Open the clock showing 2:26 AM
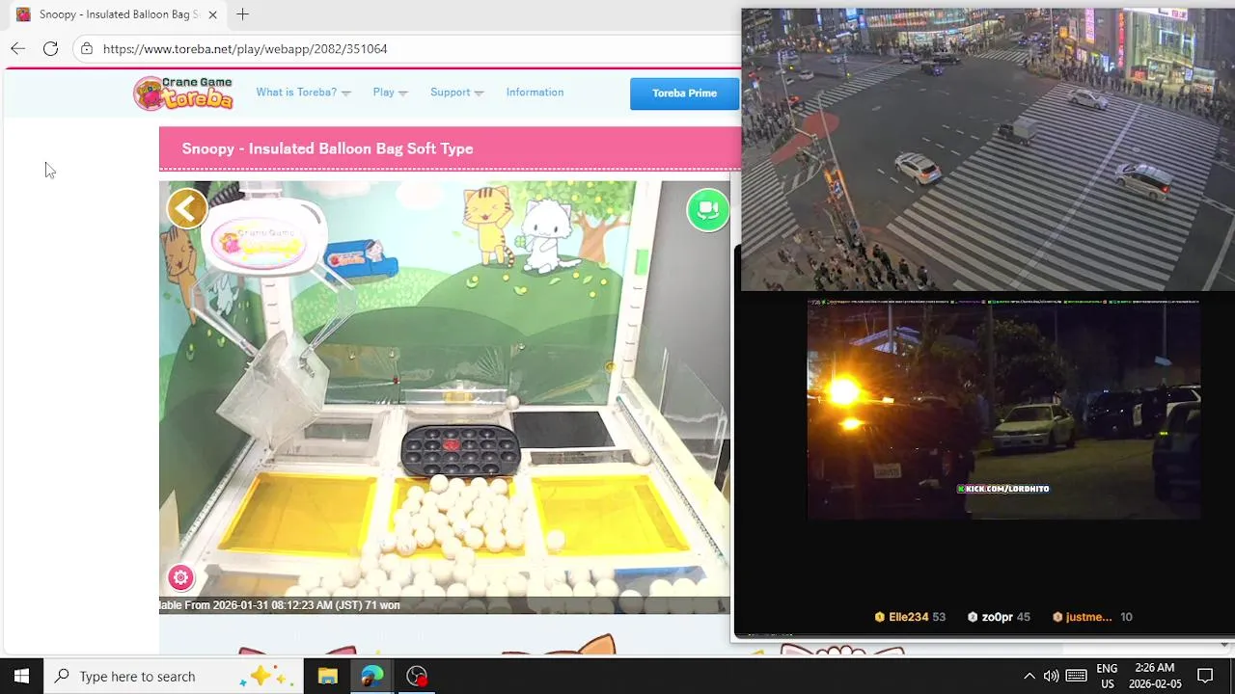The image size is (1235, 694). [x=1155, y=676]
